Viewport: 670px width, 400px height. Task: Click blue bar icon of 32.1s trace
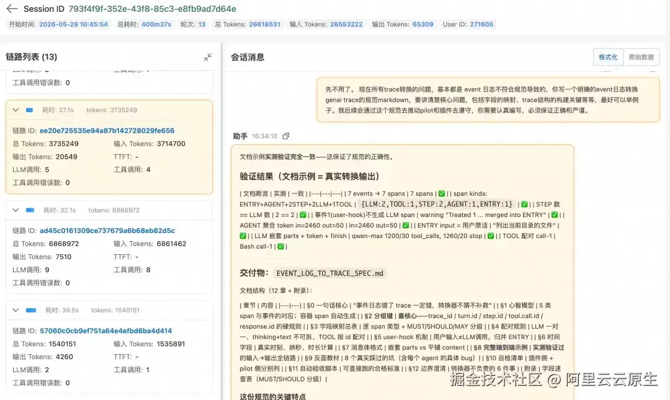point(30,210)
